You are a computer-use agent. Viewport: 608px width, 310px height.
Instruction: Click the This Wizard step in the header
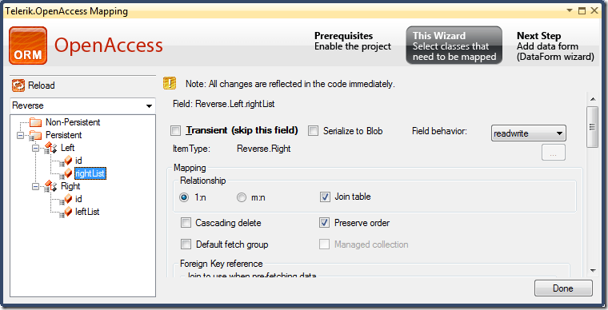(x=454, y=46)
